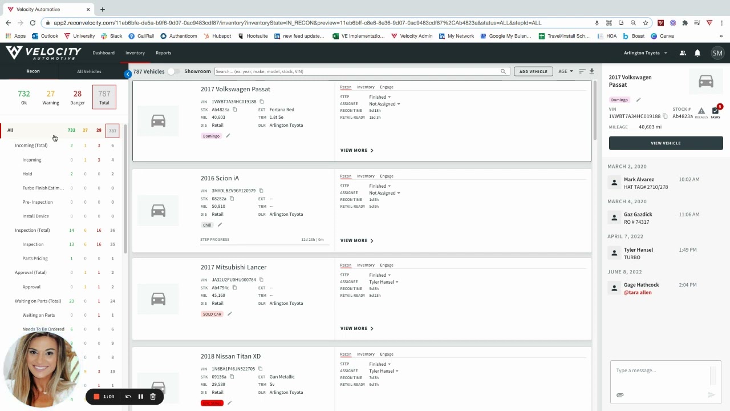Open the notifications bell

(697, 53)
